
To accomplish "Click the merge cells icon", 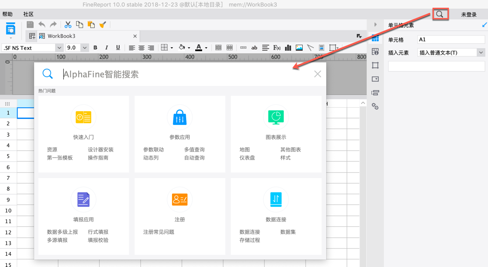I will pyautogui.click(x=218, y=48).
